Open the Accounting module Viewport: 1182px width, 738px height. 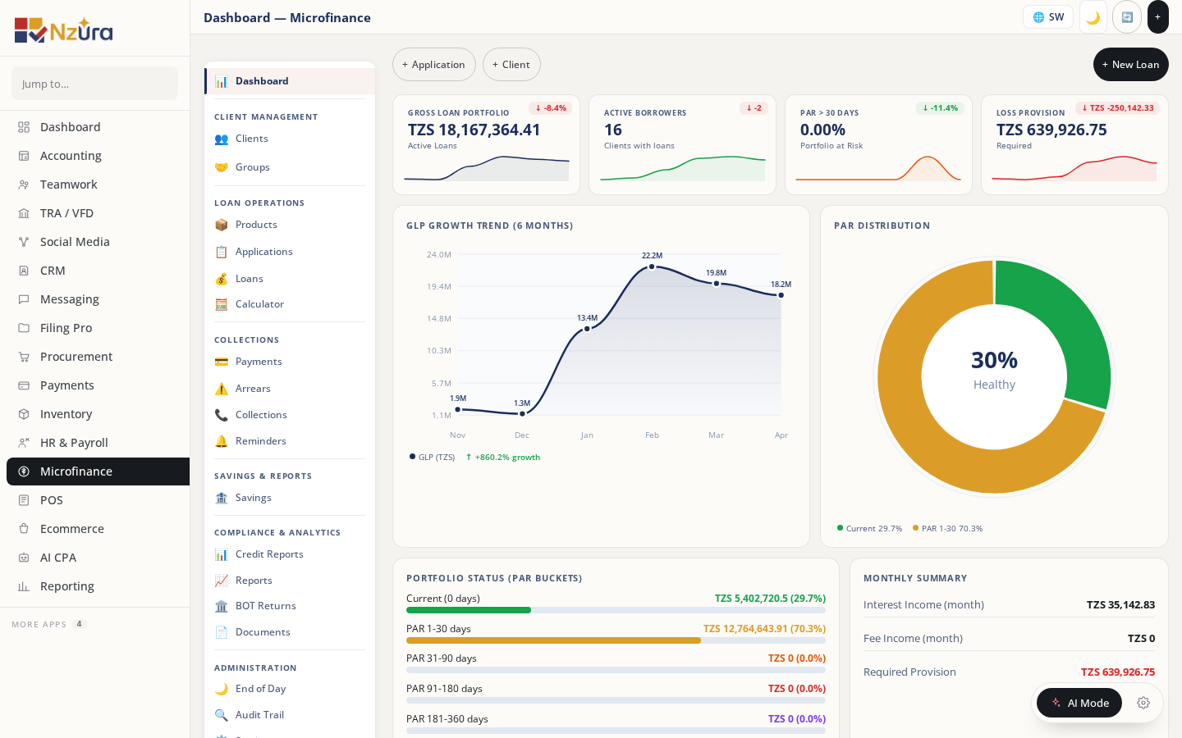click(x=98, y=156)
